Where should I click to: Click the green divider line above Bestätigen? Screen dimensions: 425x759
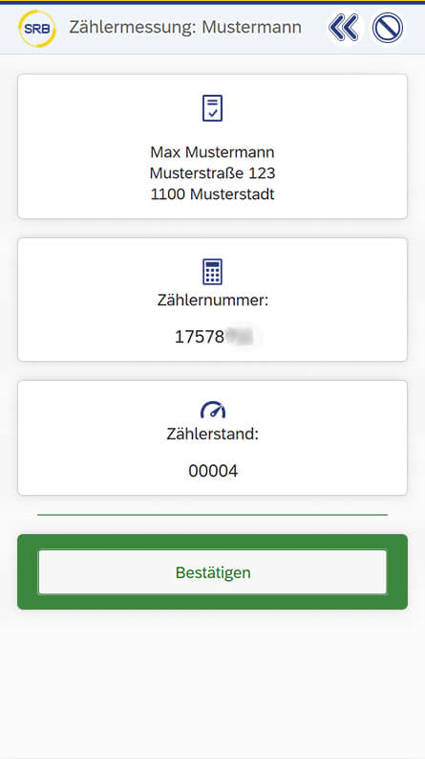[x=212, y=515]
